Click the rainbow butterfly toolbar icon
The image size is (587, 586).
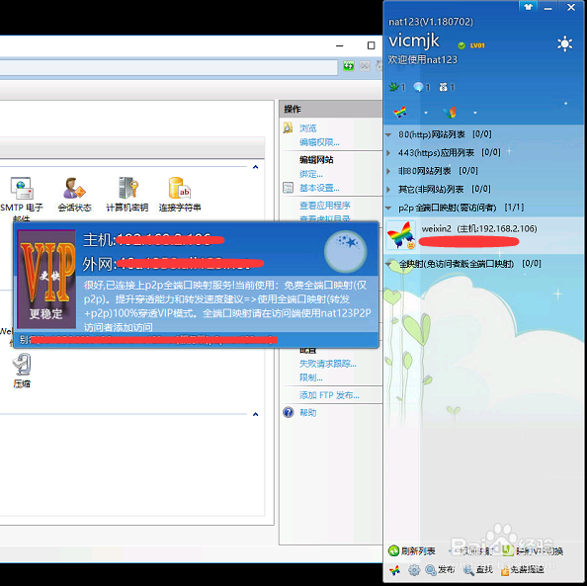click(x=400, y=112)
